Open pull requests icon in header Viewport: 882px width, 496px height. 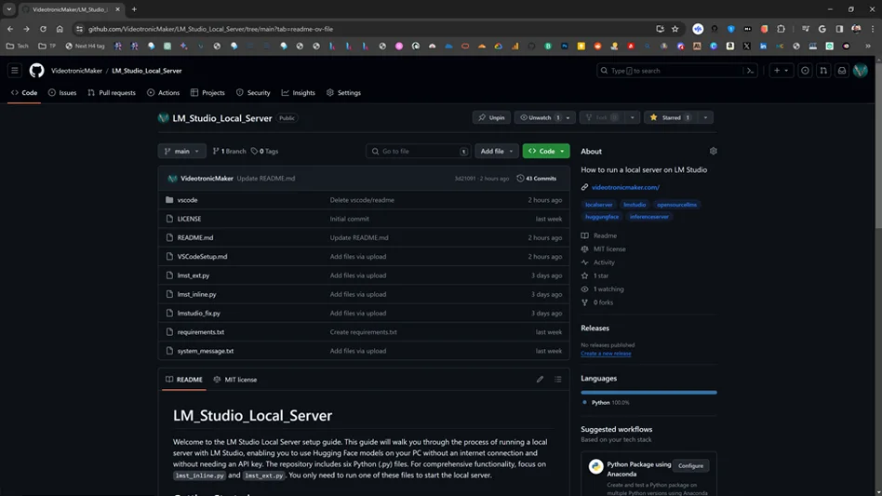point(823,71)
